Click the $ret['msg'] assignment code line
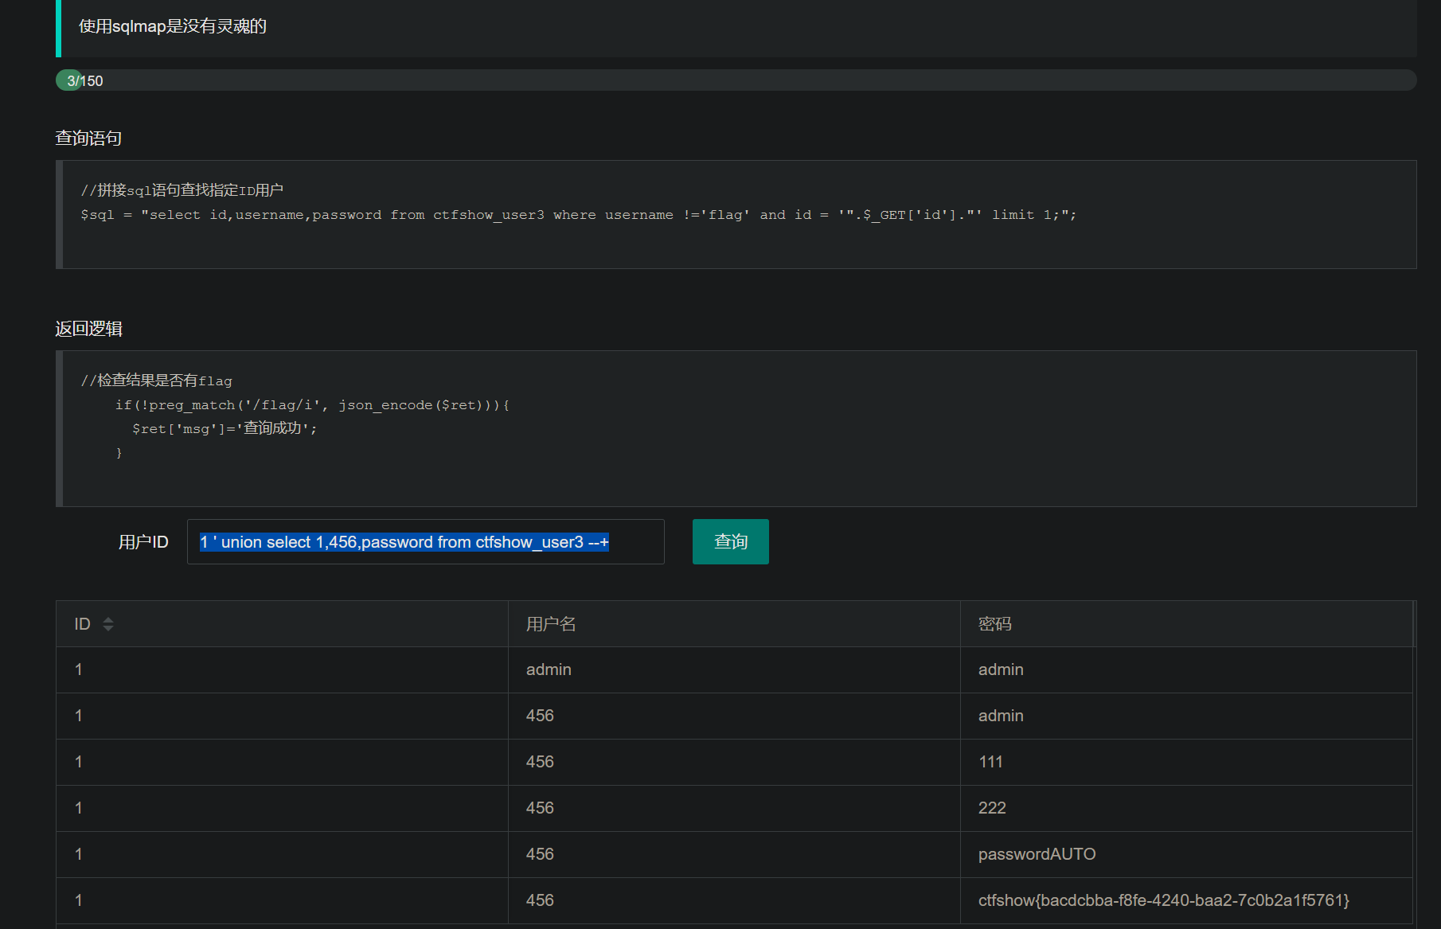The width and height of the screenshot is (1441, 929). tap(225, 428)
